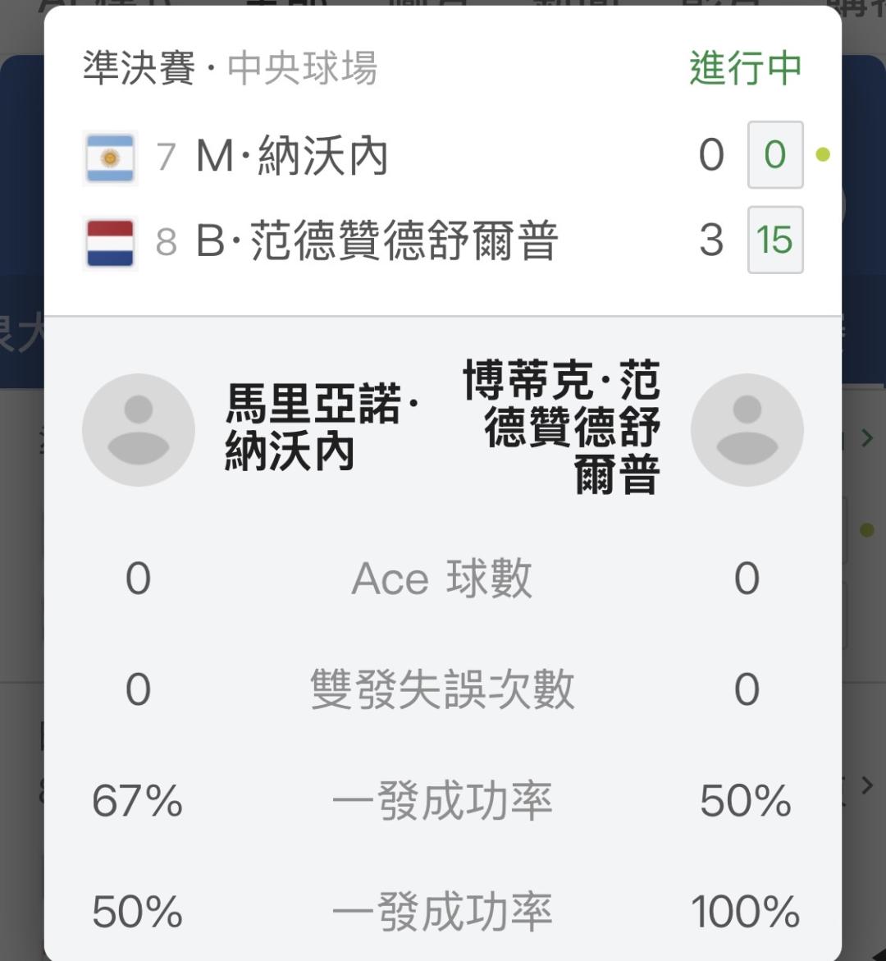Expand the chevron beside the right player avatar
The width and height of the screenshot is (886, 961).
pos(866,438)
